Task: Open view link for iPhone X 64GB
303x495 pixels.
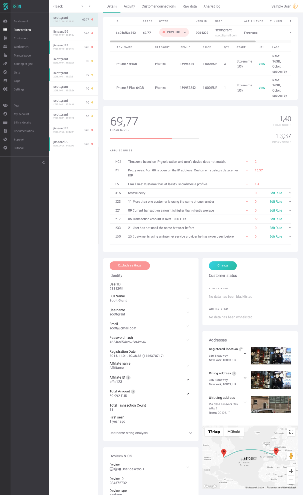Action: pos(262,64)
